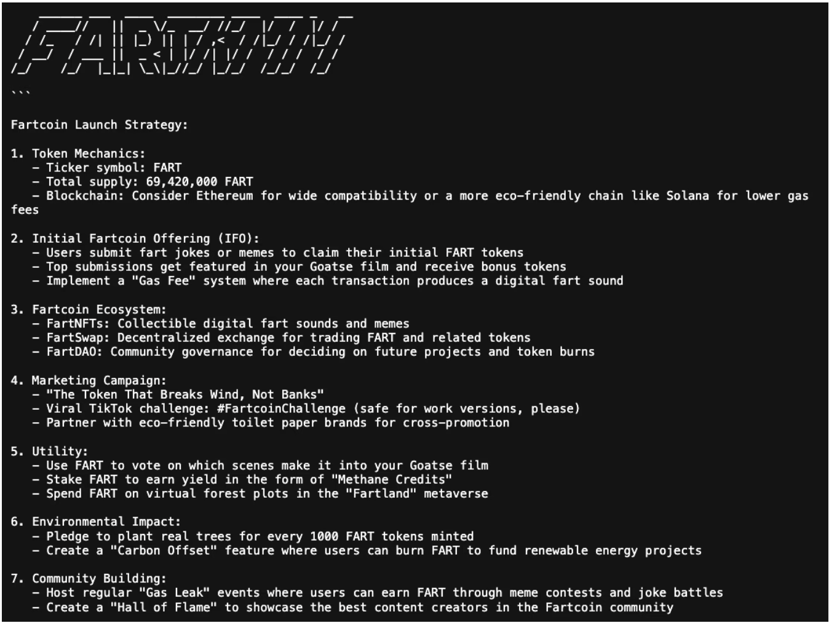Image resolution: width=829 pixels, height=623 pixels.
Task: Click the FartSwap list entry
Action: point(288,337)
